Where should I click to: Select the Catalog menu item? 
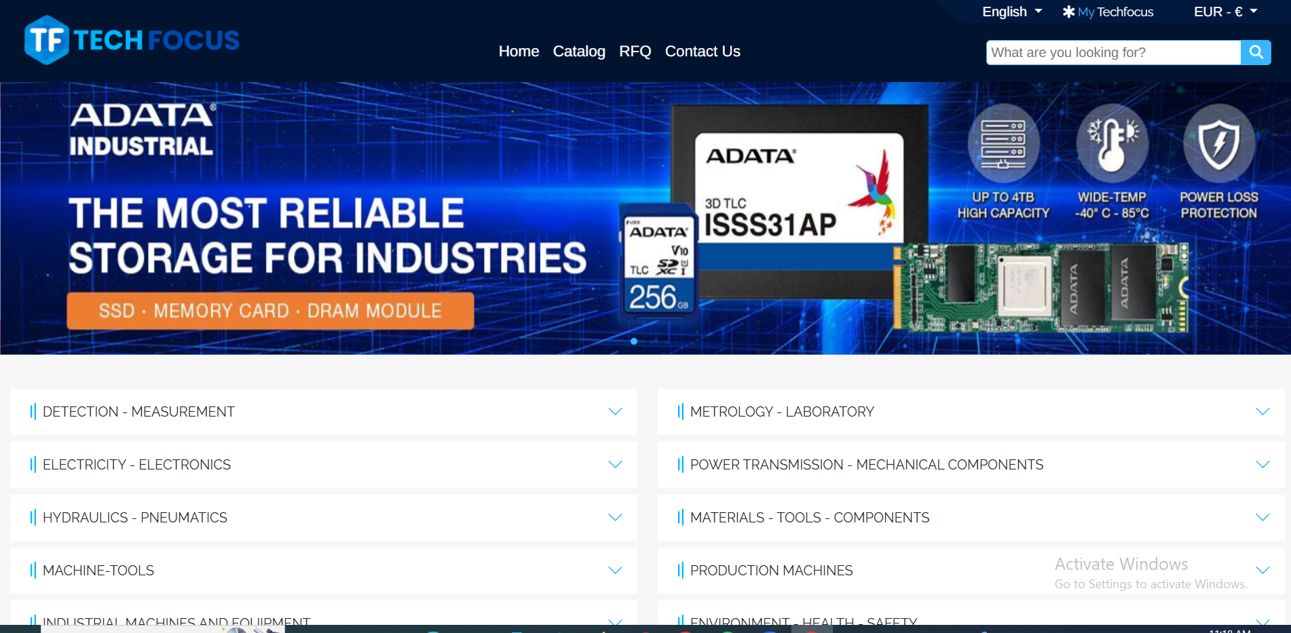point(579,52)
